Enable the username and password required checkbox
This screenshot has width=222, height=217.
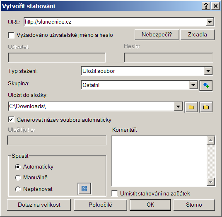point(11,35)
